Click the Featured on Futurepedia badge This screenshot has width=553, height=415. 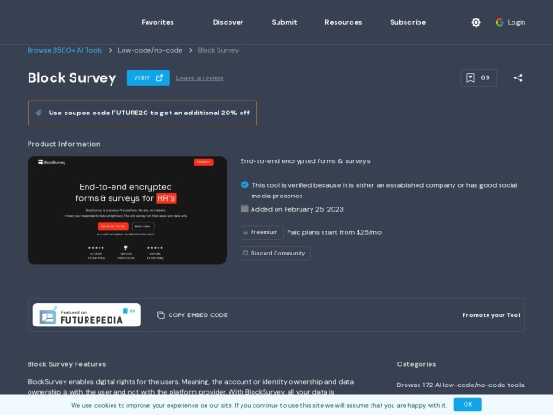click(87, 315)
